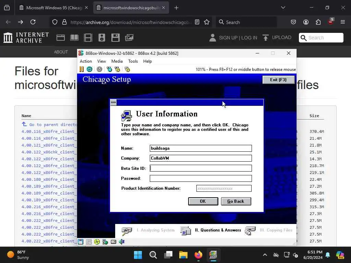Click the floppy disk icon in 86Box status bar
The image size is (351, 263).
[x=81, y=241]
